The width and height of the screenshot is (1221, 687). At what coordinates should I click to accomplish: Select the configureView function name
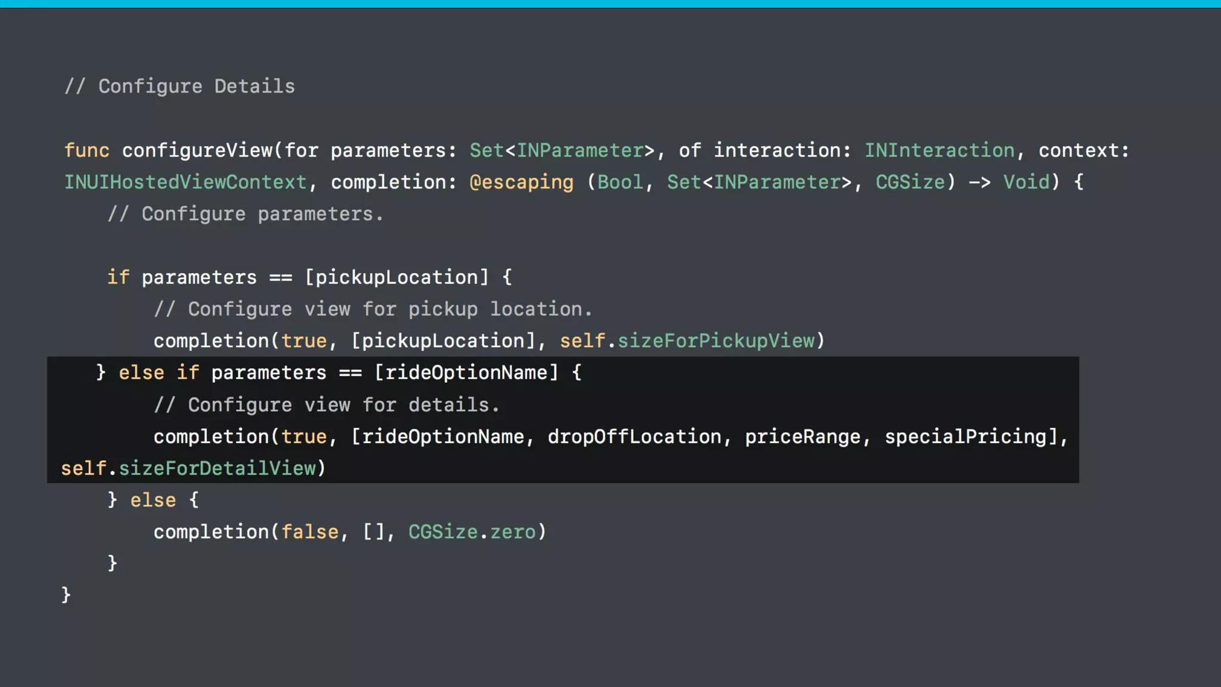(x=197, y=150)
